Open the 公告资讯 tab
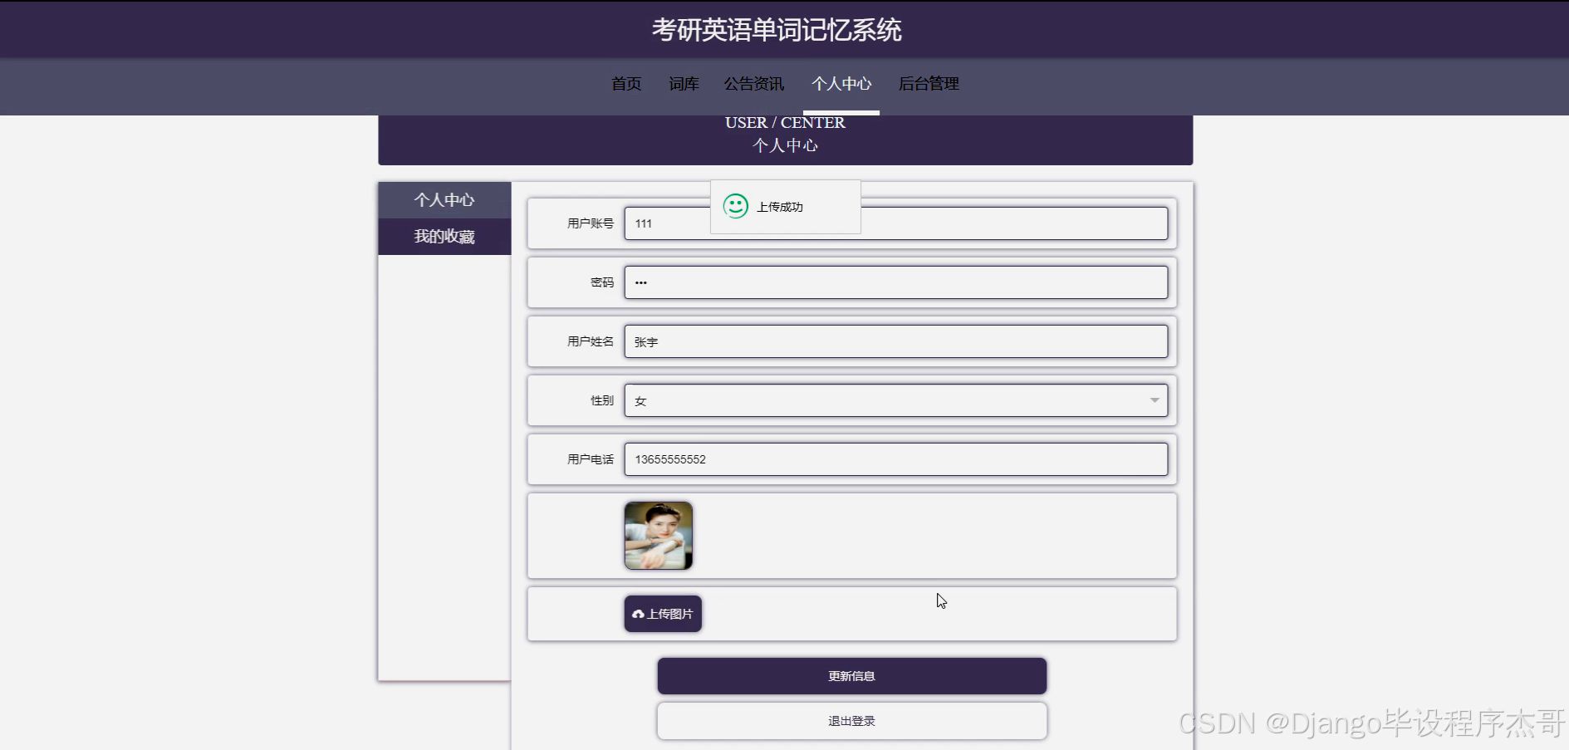Image resolution: width=1569 pixels, height=750 pixels. [x=753, y=84]
